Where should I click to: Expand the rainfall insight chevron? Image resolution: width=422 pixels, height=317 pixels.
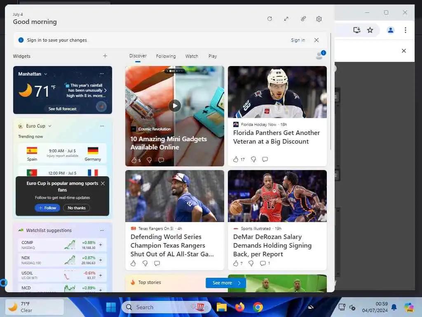[105, 90]
